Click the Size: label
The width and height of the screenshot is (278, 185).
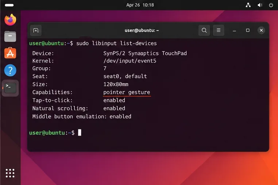point(40,84)
